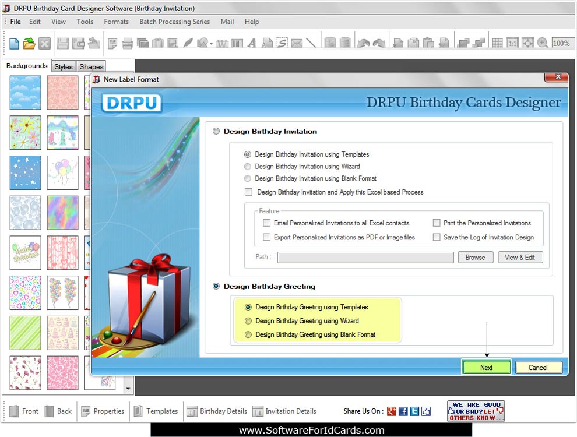Image resolution: width=577 pixels, height=437 pixels.
Task: Check Email Personalized Invitations to Excel contacts
Action: click(x=267, y=223)
